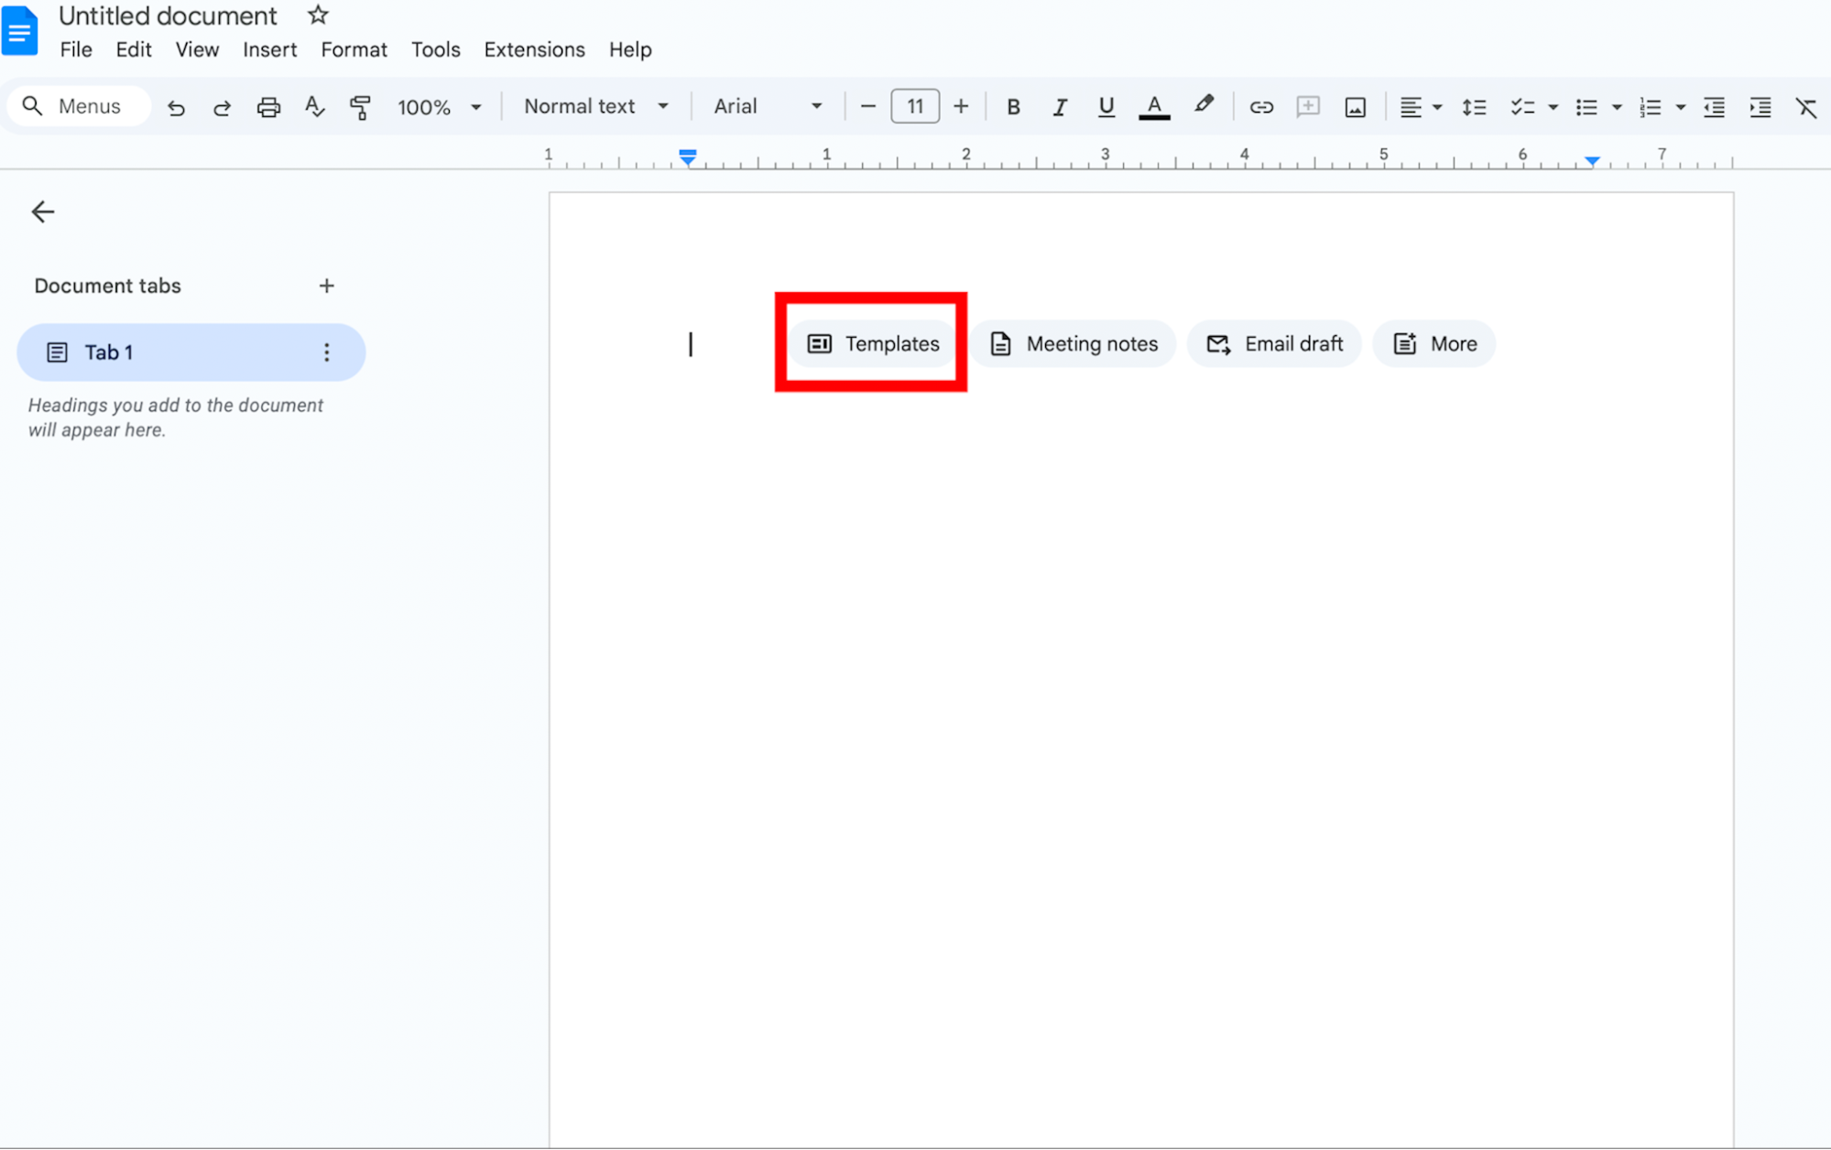This screenshot has height=1150, width=1831.
Task: Click the Templates chip
Action: [x=873, y=343]
